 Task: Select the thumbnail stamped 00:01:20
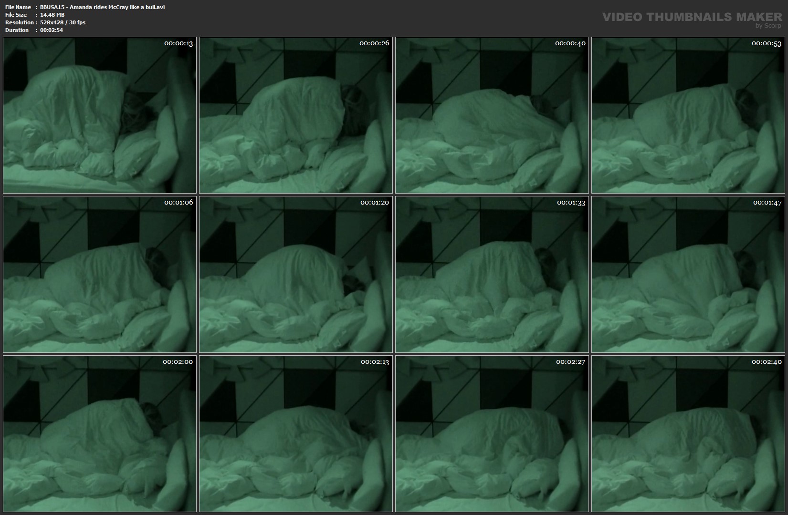(296, 274)
